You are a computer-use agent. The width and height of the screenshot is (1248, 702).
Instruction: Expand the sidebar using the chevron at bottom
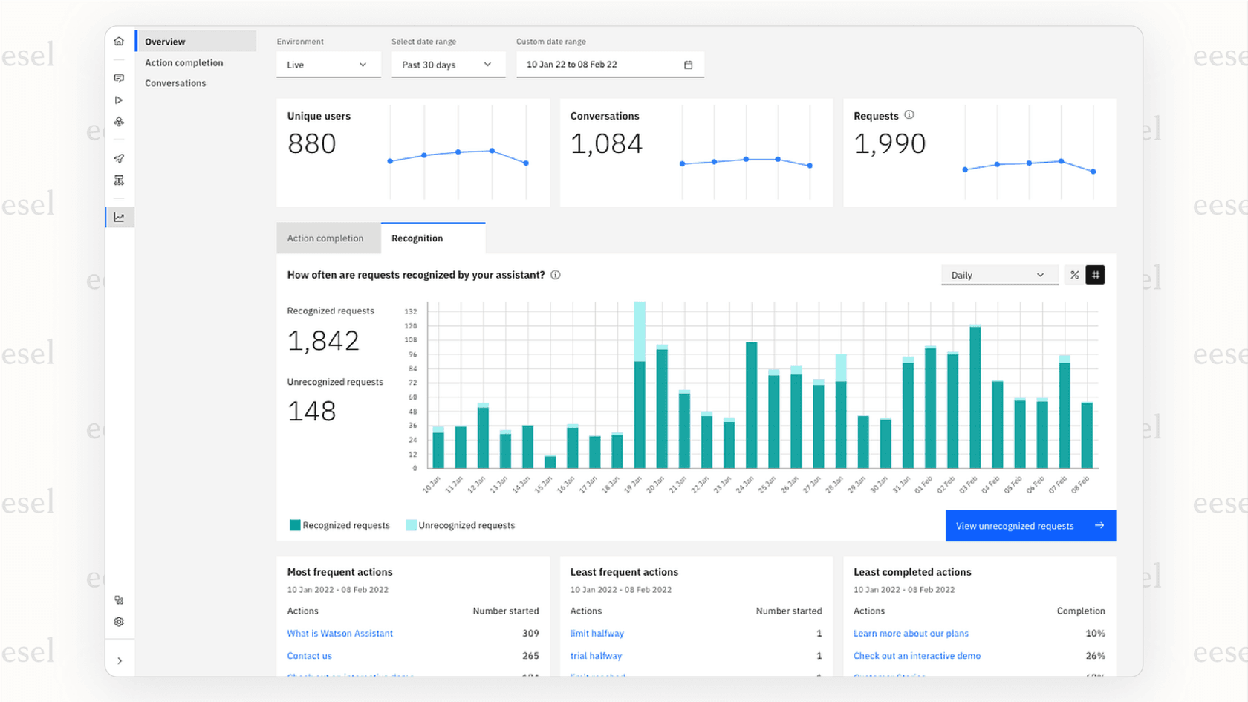click(x=119, y=660)
